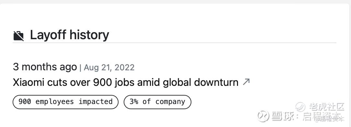Click the crossed-out briefcase layoff icon
Viewport: 351px width, 127px height.
tap(18, 36)
